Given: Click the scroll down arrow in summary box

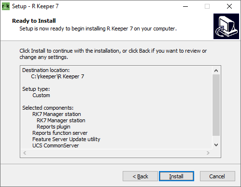Looking at the screenshot, I should click(x=216, y=145).
